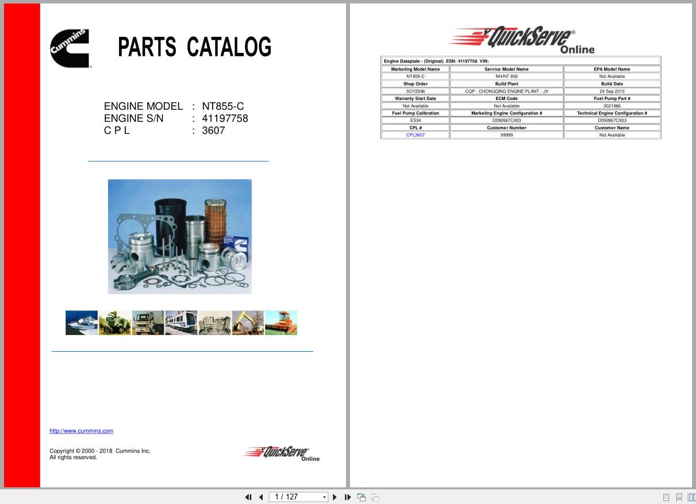Click the go-to-previous-view icon
This screenshot has height=504, width=696.
[x=362, y=497]
